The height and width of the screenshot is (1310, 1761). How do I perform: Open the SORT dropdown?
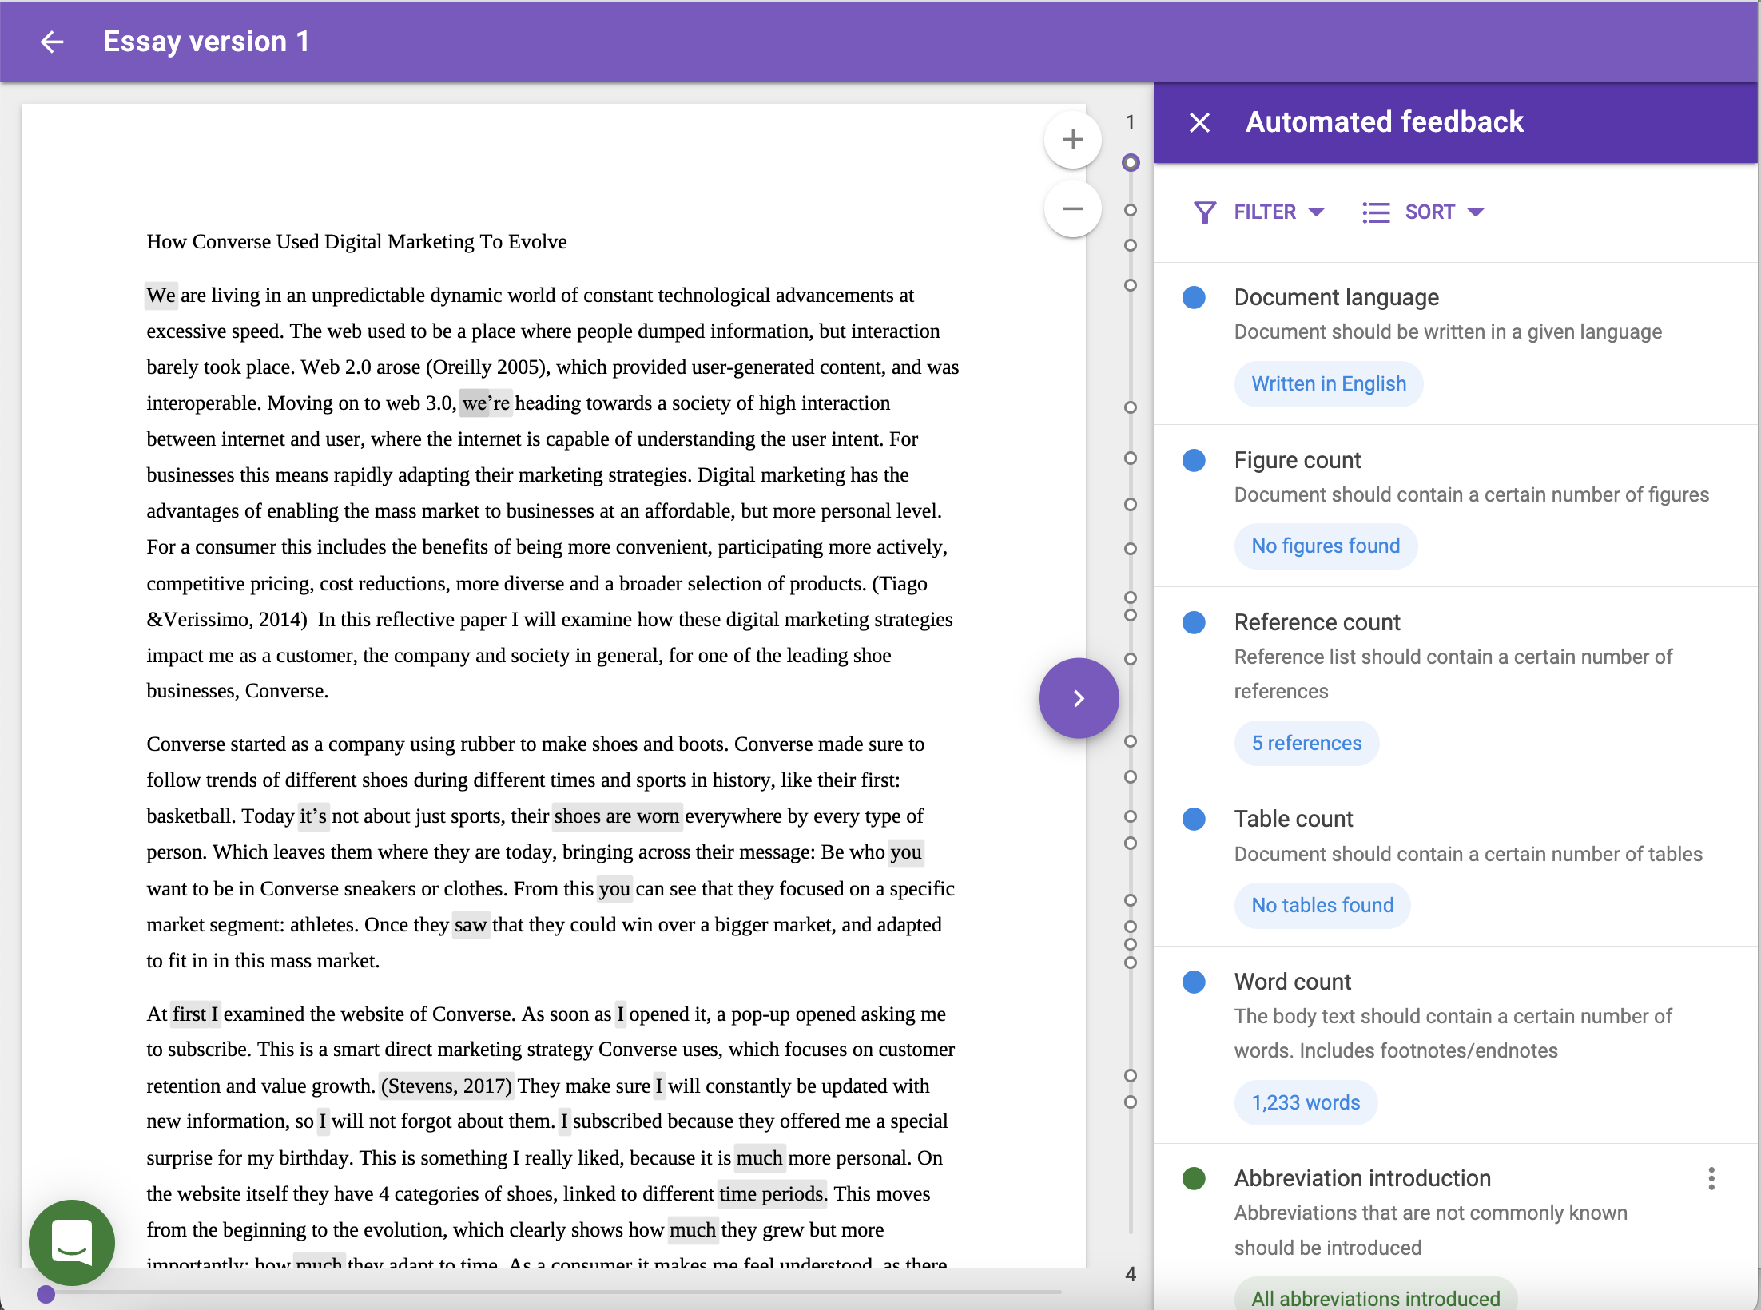click(1445, 212)
